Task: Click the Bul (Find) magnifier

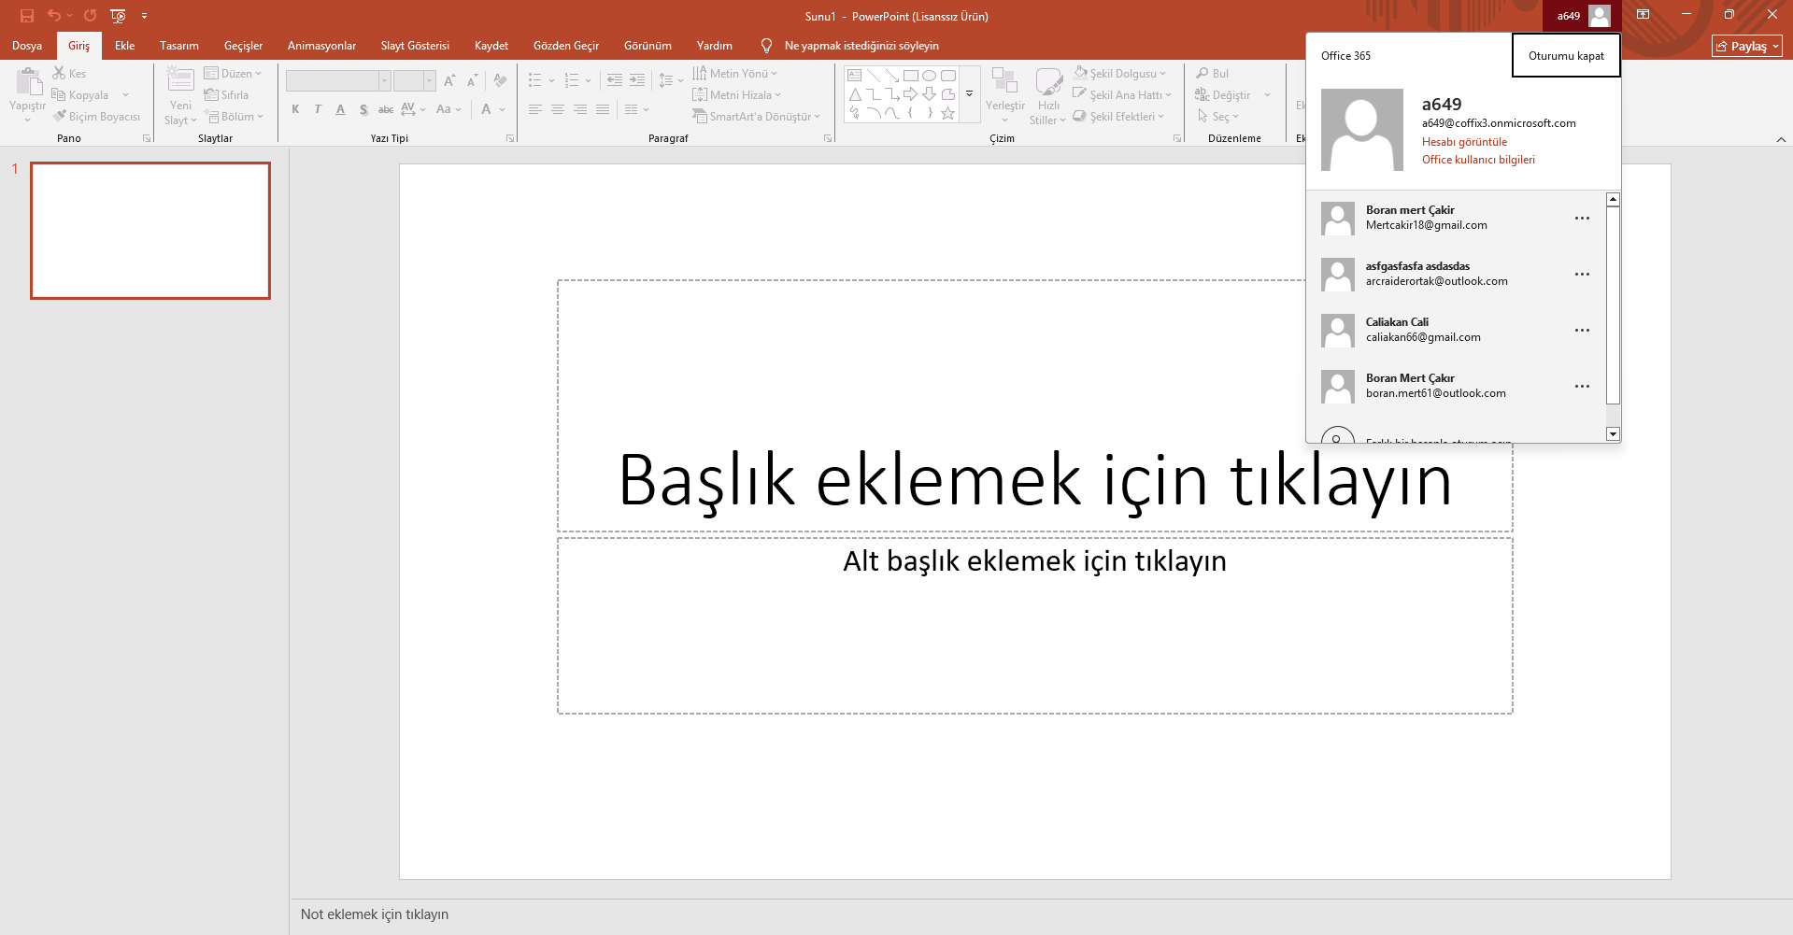Action: (1212, 74)
